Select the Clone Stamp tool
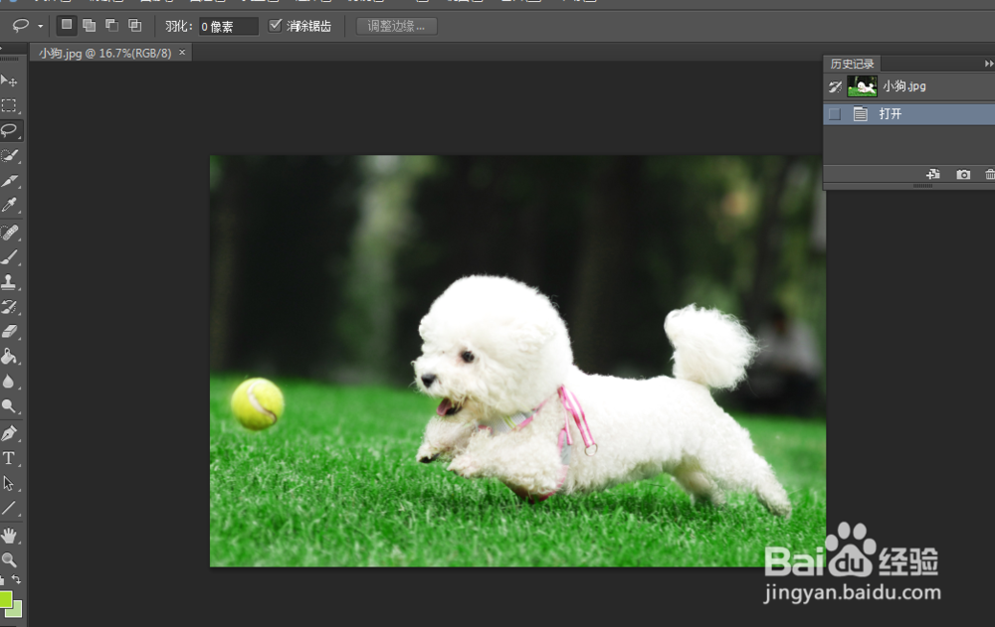 point(10,282)
